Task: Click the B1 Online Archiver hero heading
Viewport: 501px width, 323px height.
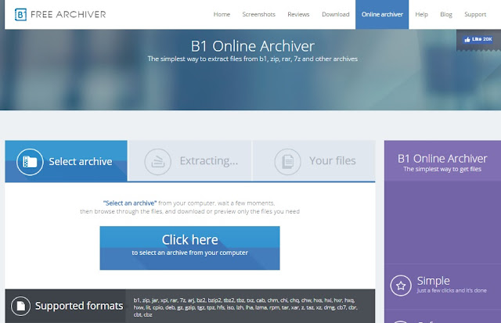Action: pos(253,46)
